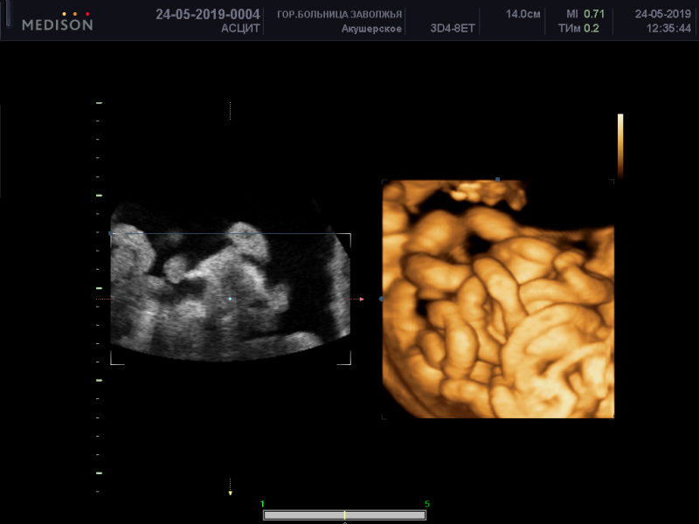Click the ТИм 0.2 readout
Screen dimensions: 699x524
pos(578,29)
